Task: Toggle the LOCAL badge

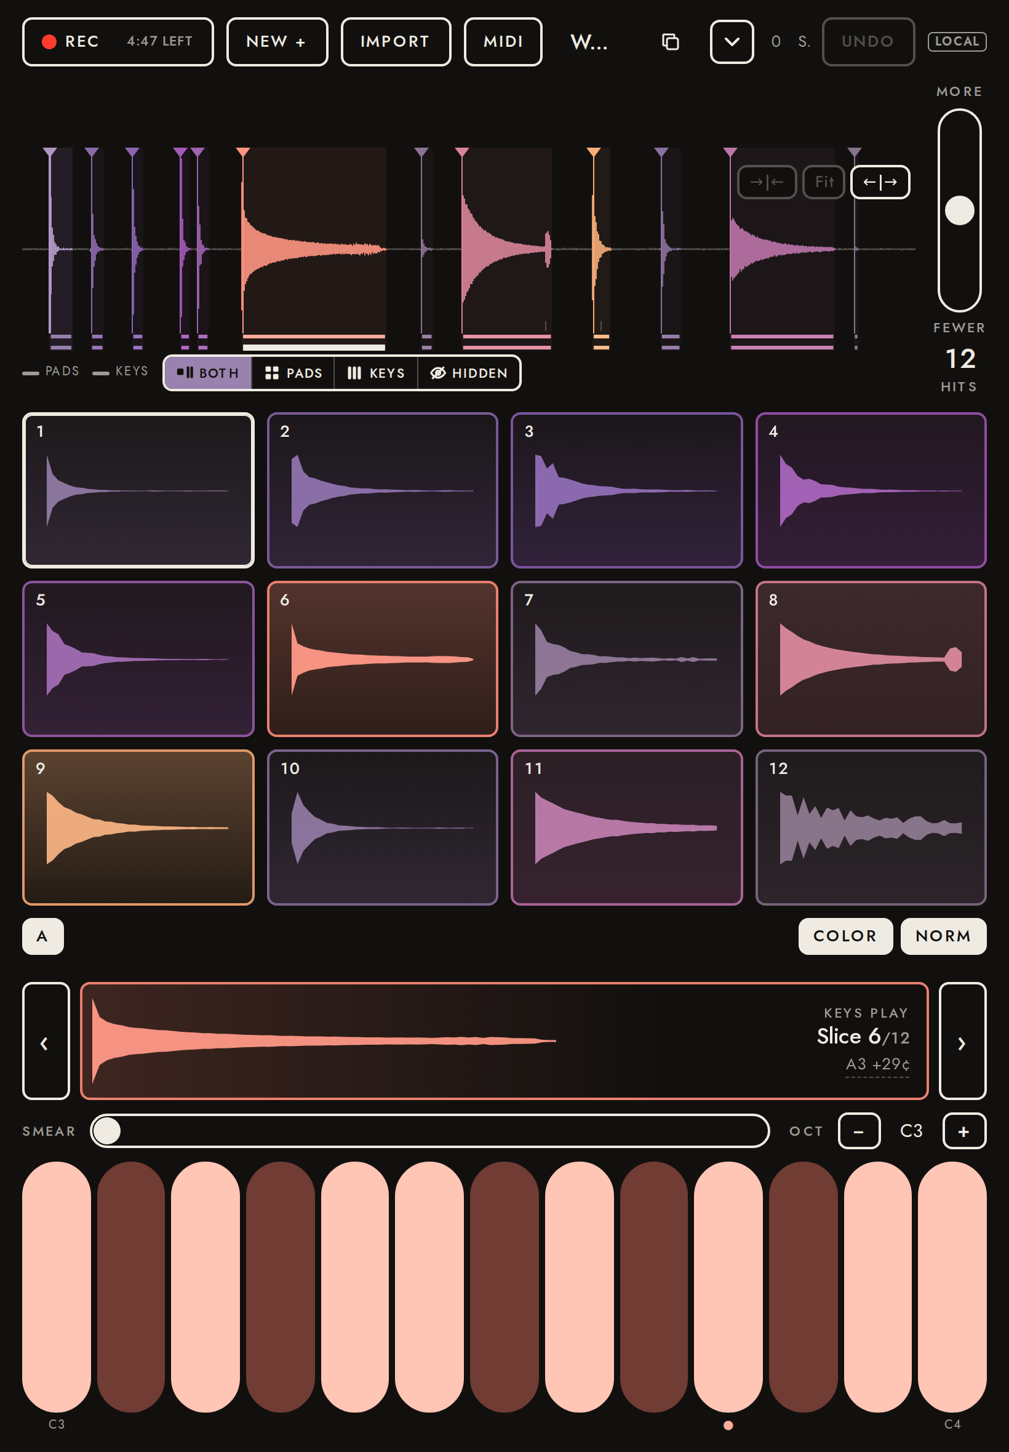Action: click(x=957, y=41)
